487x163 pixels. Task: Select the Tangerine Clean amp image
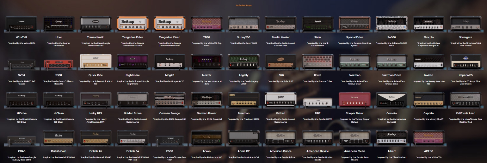(170, 24)
